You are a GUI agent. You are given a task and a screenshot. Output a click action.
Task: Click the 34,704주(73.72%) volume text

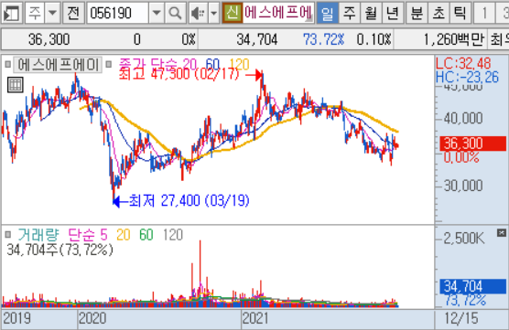(x=60, y=250)
